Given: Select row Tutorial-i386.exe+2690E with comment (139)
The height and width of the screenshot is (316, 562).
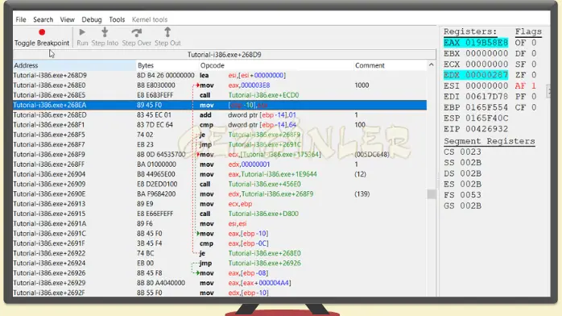Looking at the screenshot, I should tap(220, 193).
